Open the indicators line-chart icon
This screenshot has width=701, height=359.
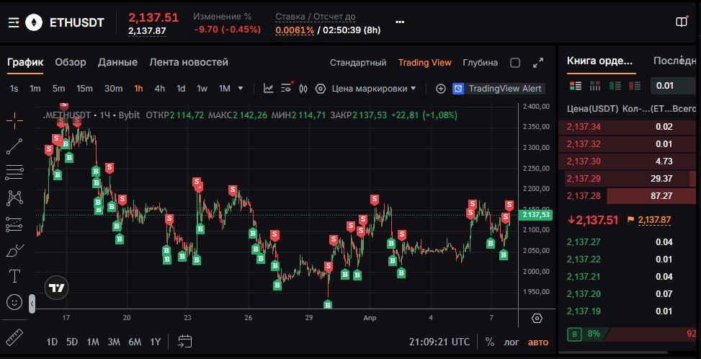(x=268, y=89)
